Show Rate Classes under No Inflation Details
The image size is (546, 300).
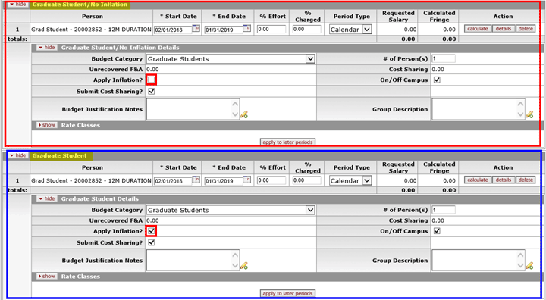pyautogui.click(x=47, y=125)
